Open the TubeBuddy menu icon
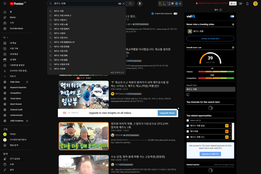The image size is (261, 174). point(233,4)
